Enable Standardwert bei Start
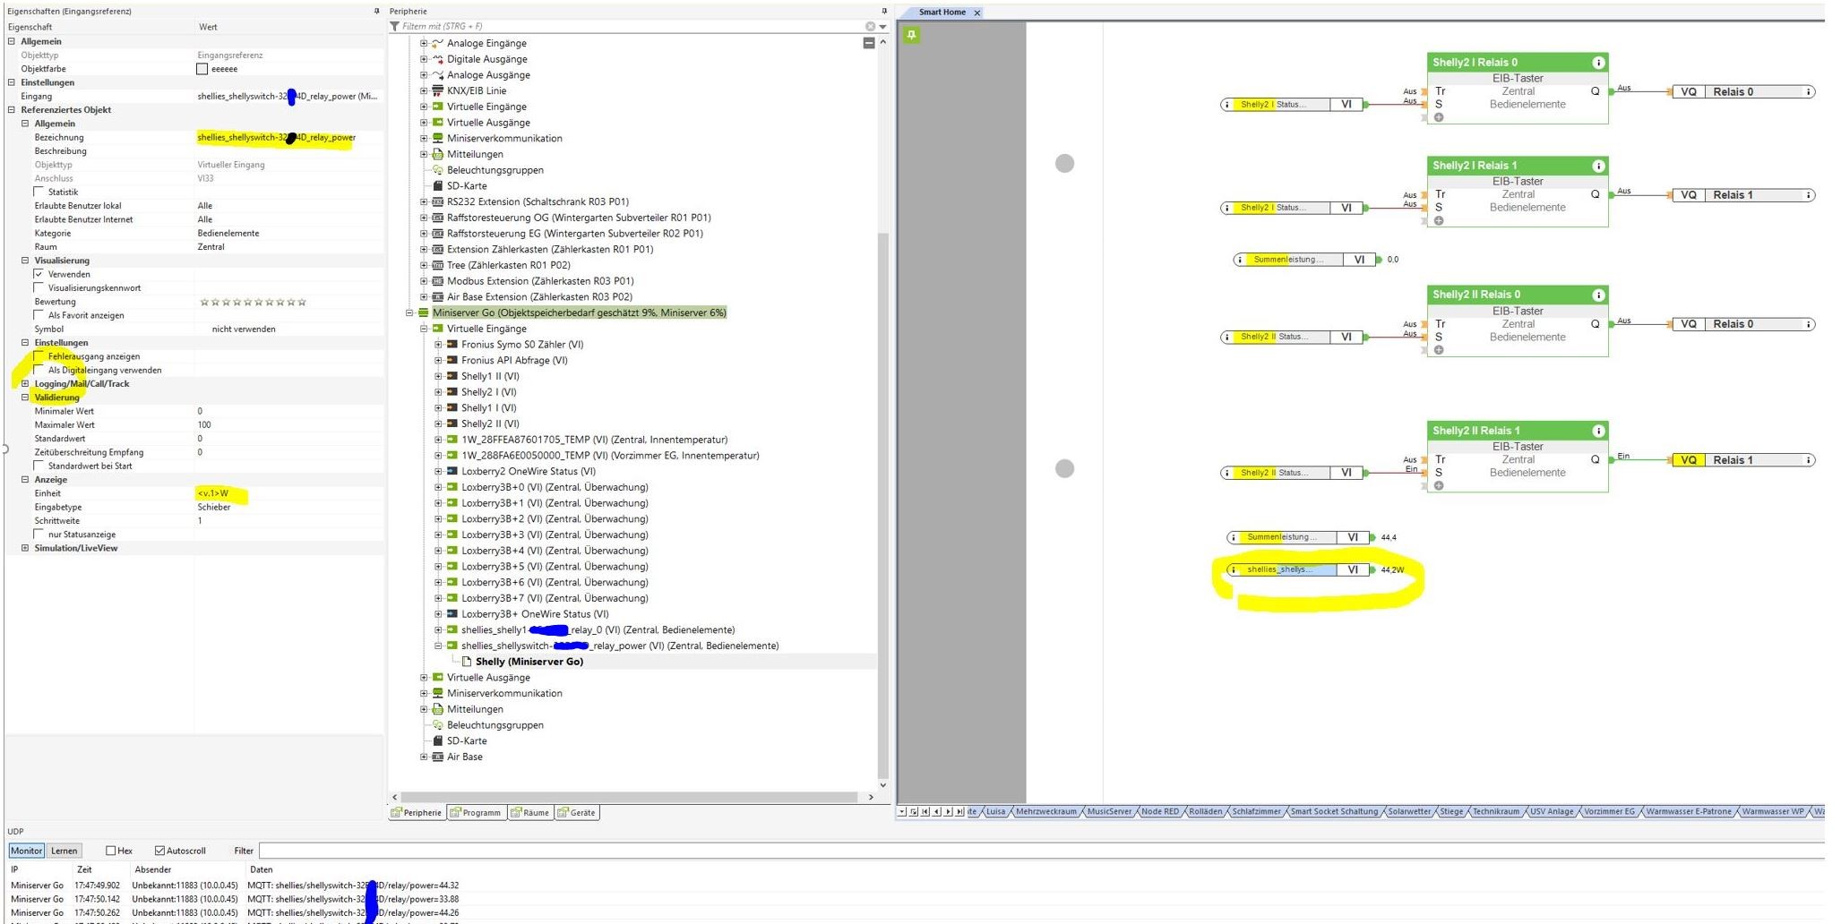1841x924 pixels. pos(39,466)
